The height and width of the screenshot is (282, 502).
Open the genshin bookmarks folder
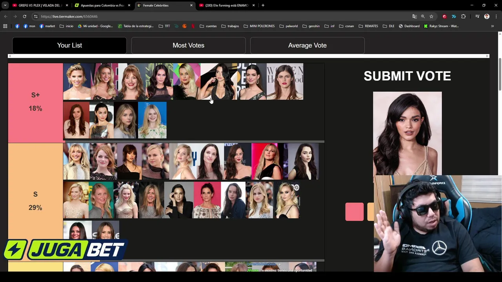pyautogui.click(x=311, y=26)
